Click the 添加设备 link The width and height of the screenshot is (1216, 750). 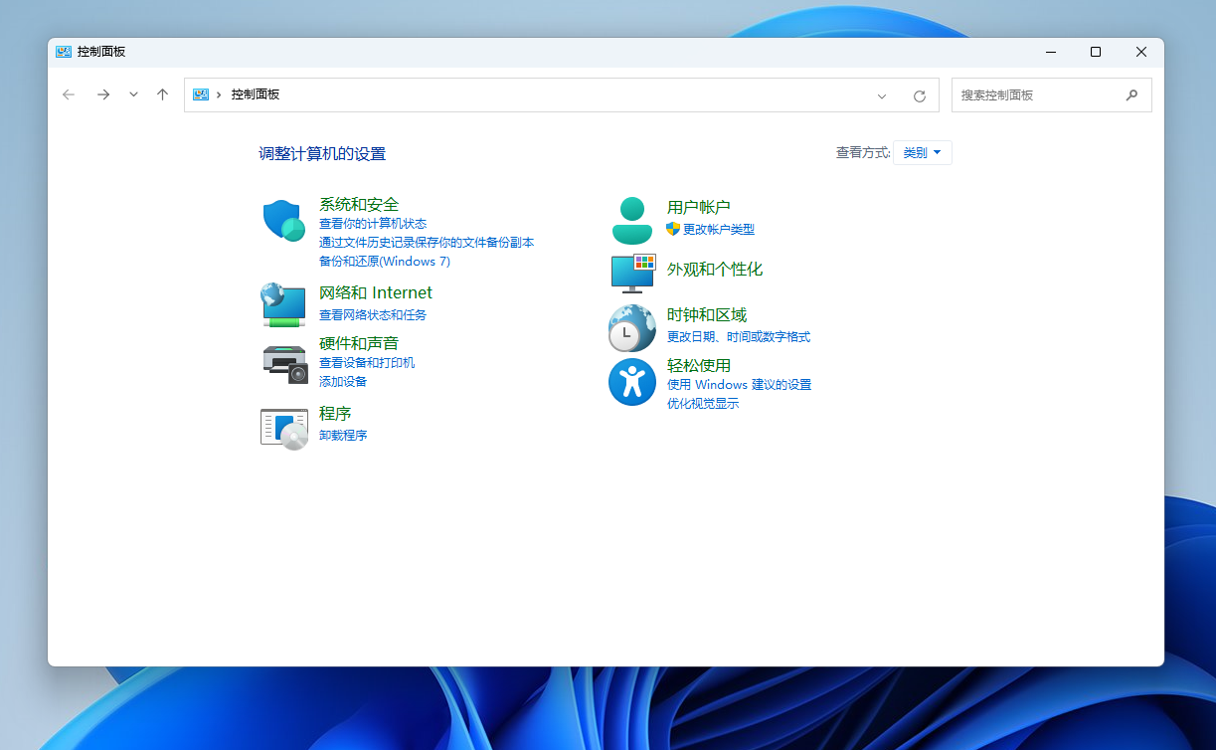pyautogui.click(x=343, y=382)
